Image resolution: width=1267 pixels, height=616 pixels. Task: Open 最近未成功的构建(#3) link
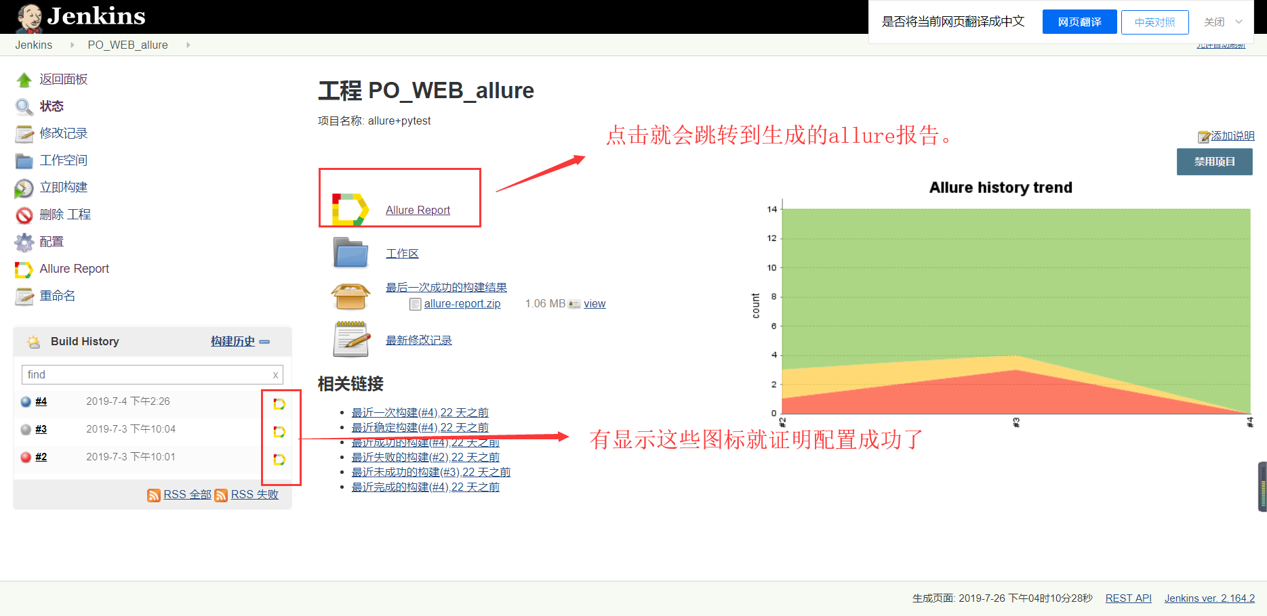tap(431, 472)
